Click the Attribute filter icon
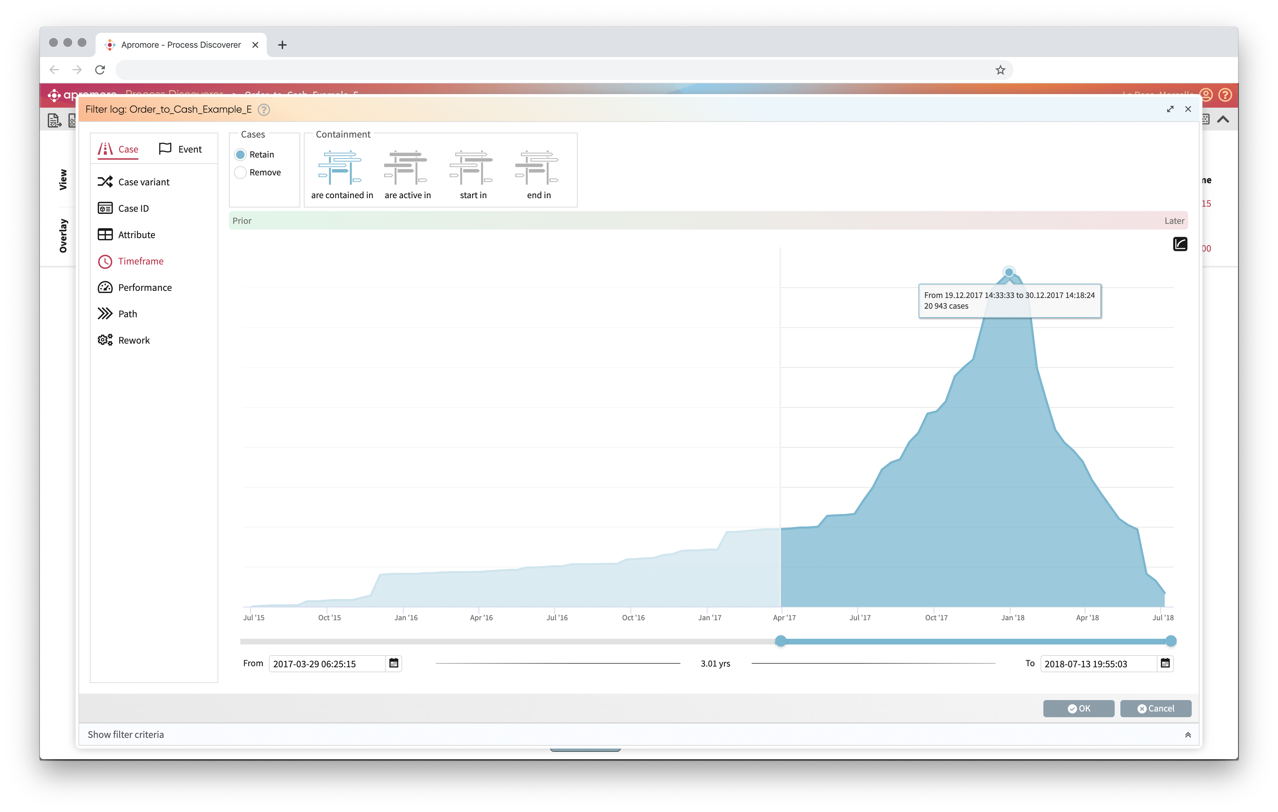This screenshot has height=812, width=1278. [105, 235]
